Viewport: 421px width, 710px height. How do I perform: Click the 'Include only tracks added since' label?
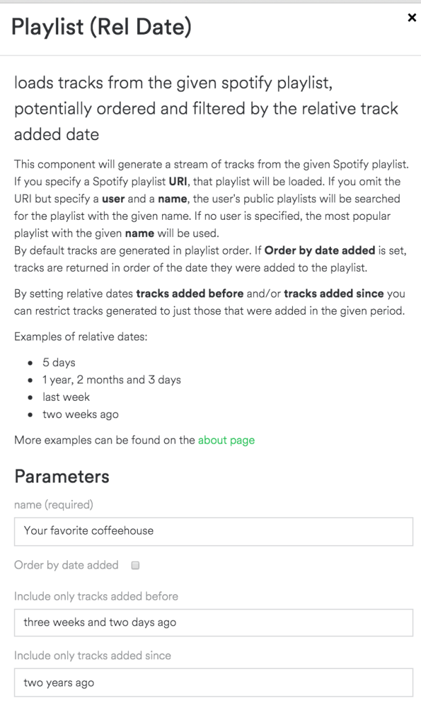pyautogui.click(x=92, y=655)
